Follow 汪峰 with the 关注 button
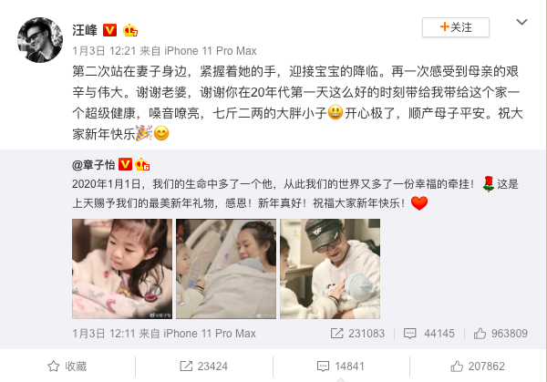547x382 pixels. tap(456, 27)
